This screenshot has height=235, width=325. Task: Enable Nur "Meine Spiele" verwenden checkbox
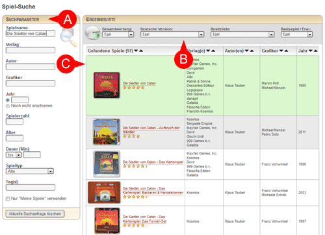coord(8,199)
